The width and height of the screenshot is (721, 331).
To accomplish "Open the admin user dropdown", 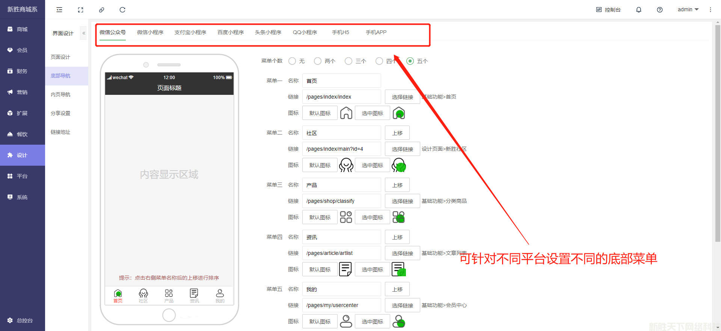I will 688,10.
